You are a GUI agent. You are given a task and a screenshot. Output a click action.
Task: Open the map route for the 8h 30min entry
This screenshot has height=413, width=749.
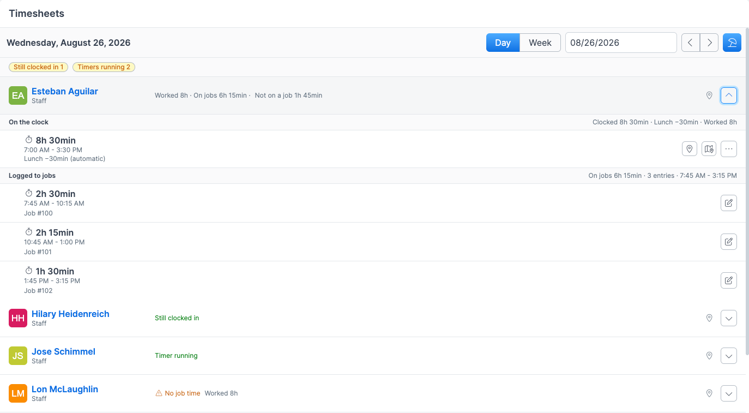point(709,149)
